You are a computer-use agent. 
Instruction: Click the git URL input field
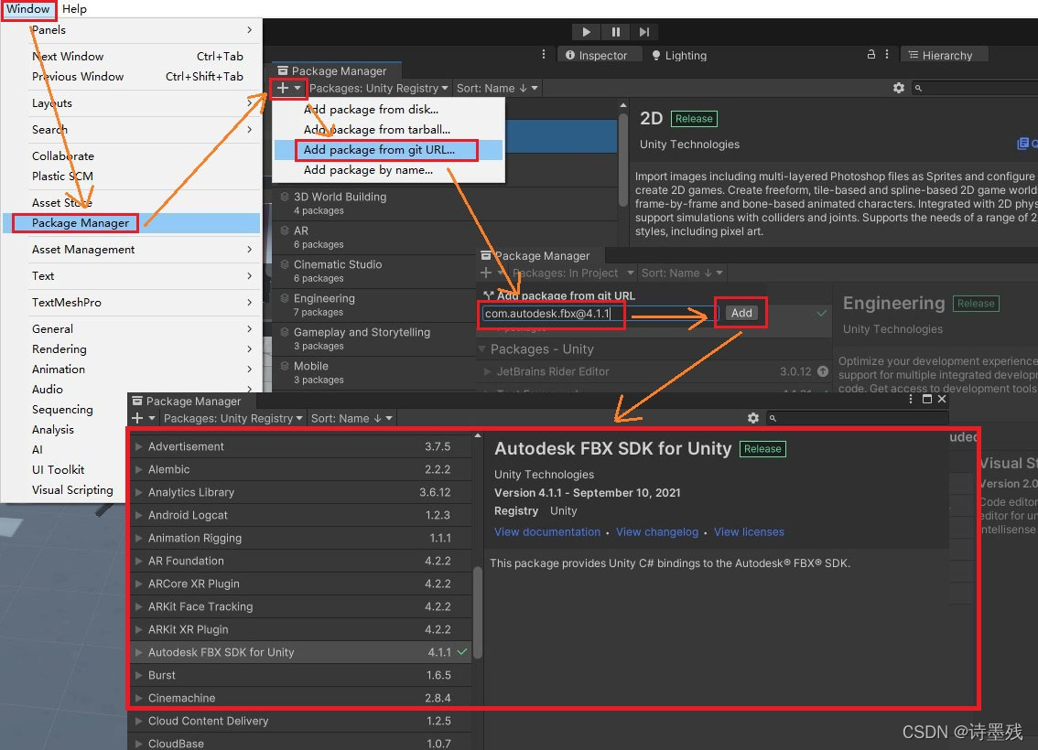[x=598, y=314]
